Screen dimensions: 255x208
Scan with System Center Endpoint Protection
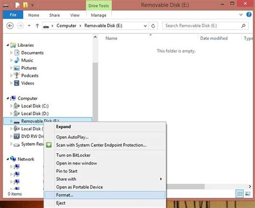pyautogui.click(x=105, y=145)
